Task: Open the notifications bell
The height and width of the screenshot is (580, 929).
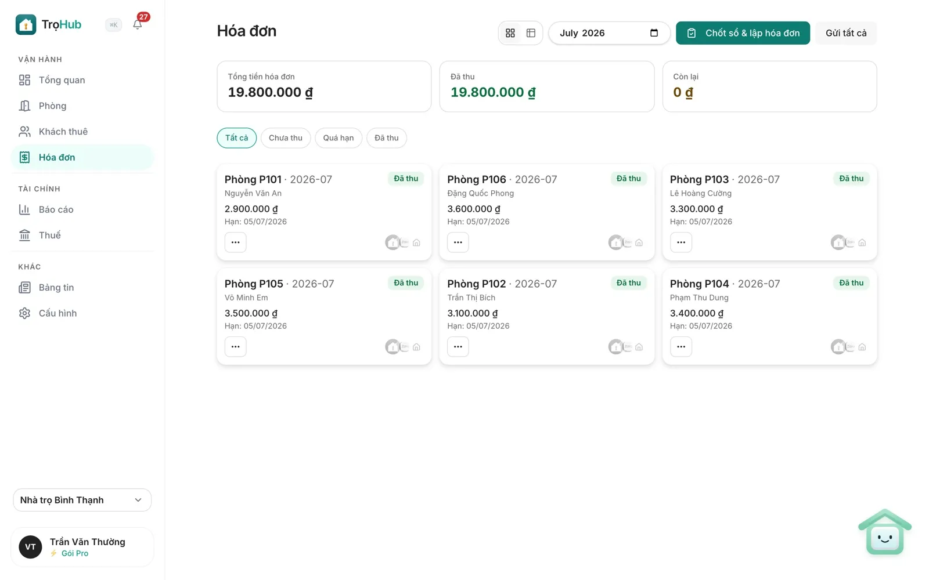Action: coord(138,24)
